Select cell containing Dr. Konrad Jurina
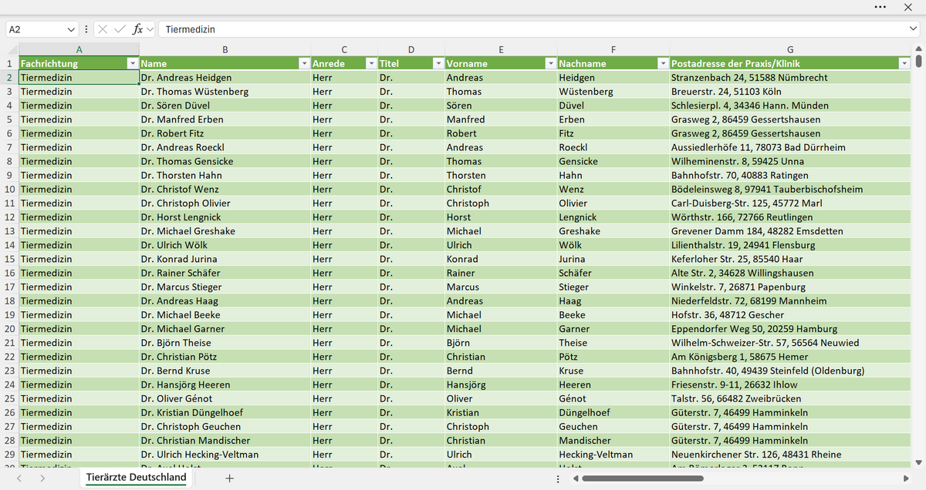The height and width of the screenshot is (490, 926). (x=225, y=259)
